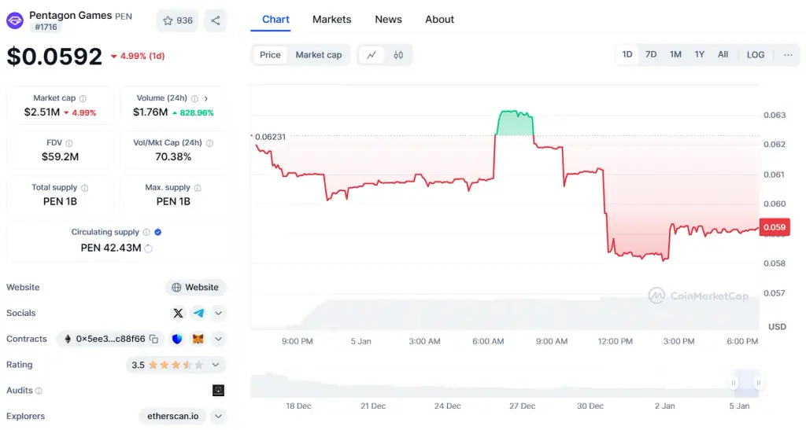
Task: Add PEN to watchlist star button
Action: pos(177,20)
